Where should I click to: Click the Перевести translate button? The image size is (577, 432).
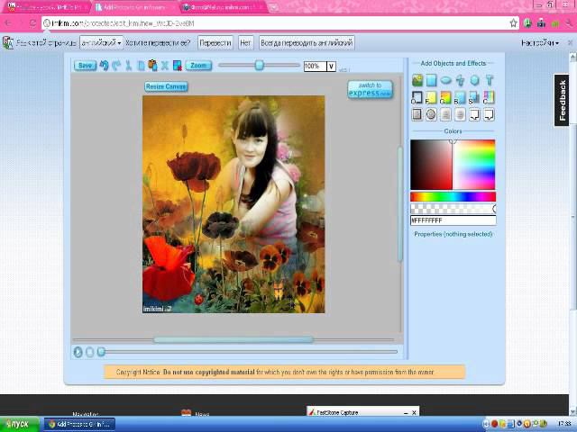215,43
